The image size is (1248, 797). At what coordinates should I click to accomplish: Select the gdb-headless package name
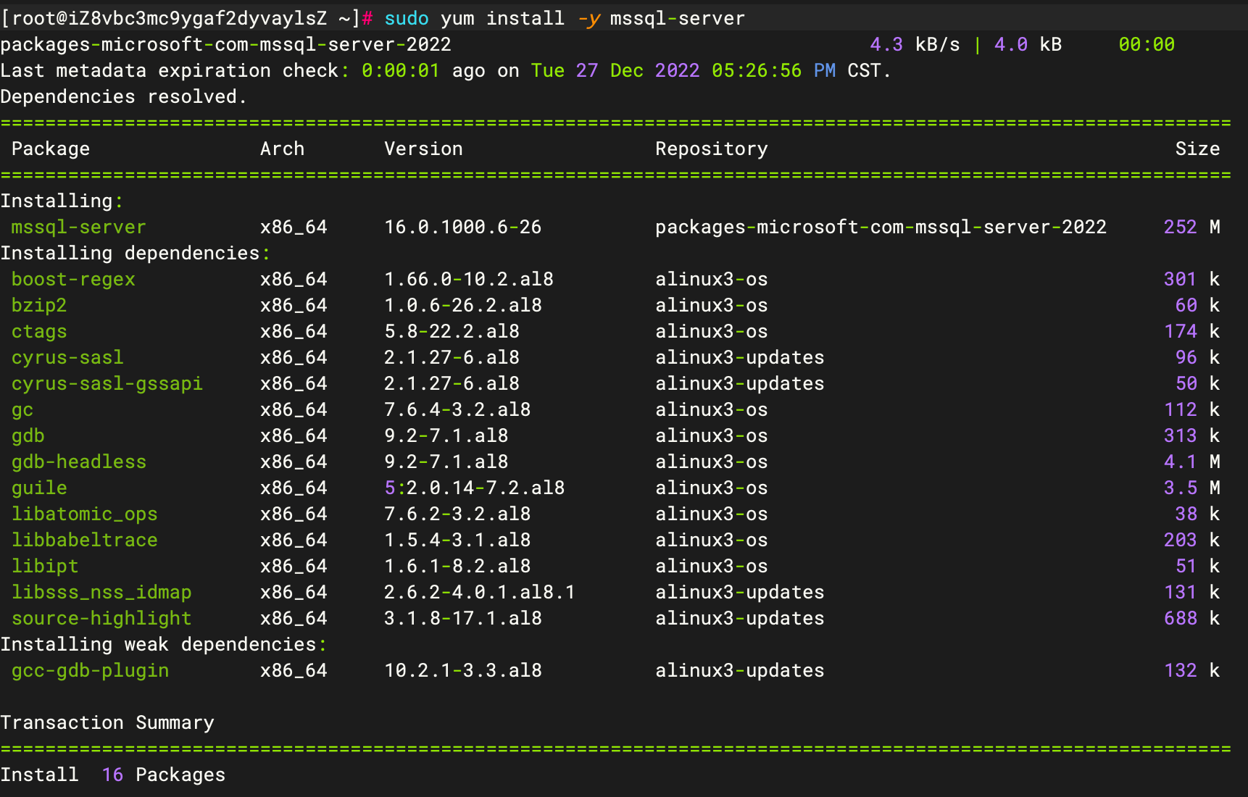(78, 462)
